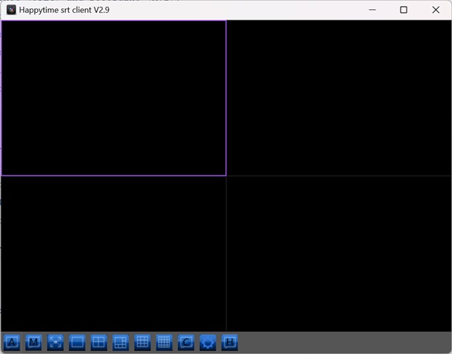452x354 pixels.
Task: Select the four-pane grid layout
Action: [99, 342]
